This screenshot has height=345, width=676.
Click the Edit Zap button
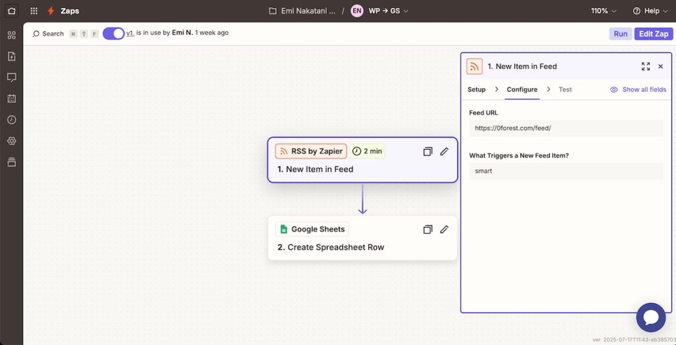pyautogui.click(x=654, y=34)
